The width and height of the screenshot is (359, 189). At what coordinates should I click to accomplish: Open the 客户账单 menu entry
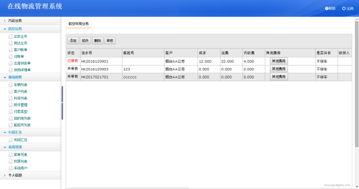[21, 50]
